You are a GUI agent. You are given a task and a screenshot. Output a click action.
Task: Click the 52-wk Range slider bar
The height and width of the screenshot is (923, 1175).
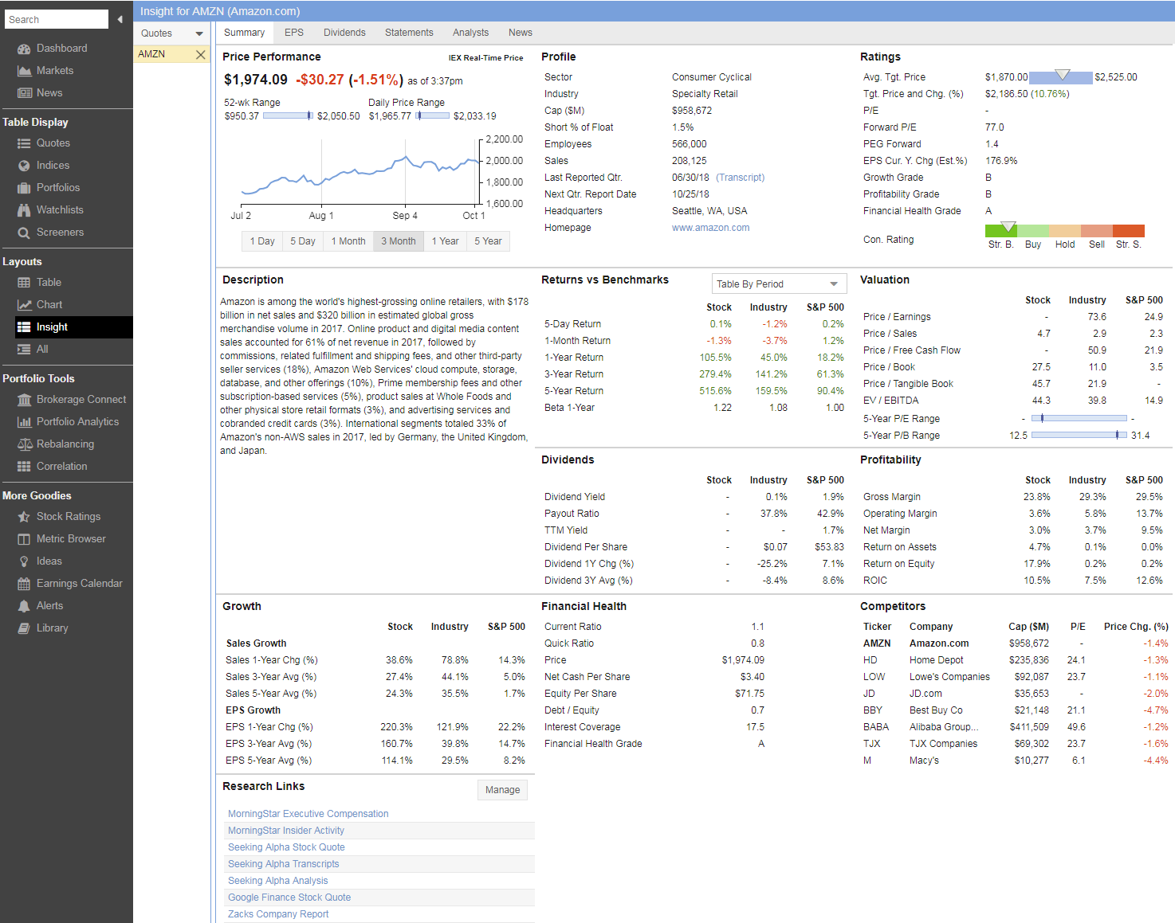(288, 115)
